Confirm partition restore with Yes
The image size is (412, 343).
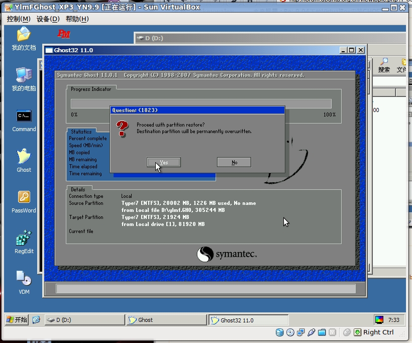click(x=164, y=162)
